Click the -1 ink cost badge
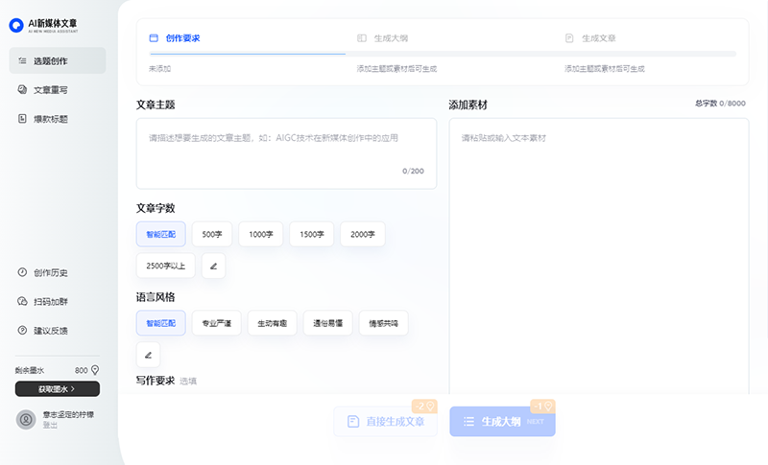This screenshot has width=768, height=465. click(542, 407)
